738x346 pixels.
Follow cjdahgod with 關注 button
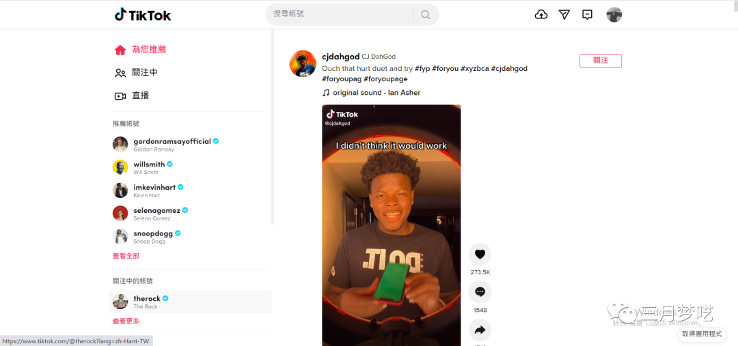click(x=601, y=61)
